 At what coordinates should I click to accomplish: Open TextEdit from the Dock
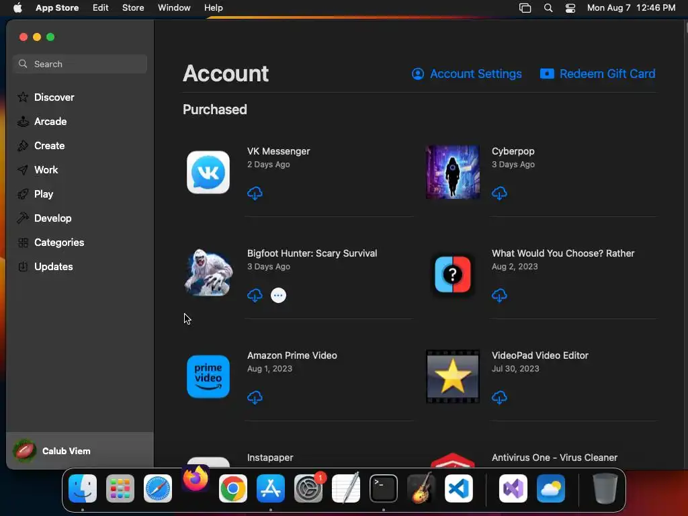click(x=346, y=488)
